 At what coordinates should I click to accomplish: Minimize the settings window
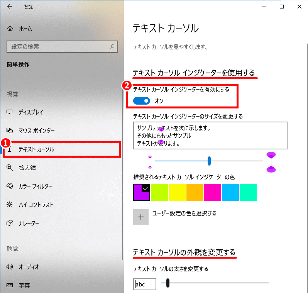click(264, 7)
